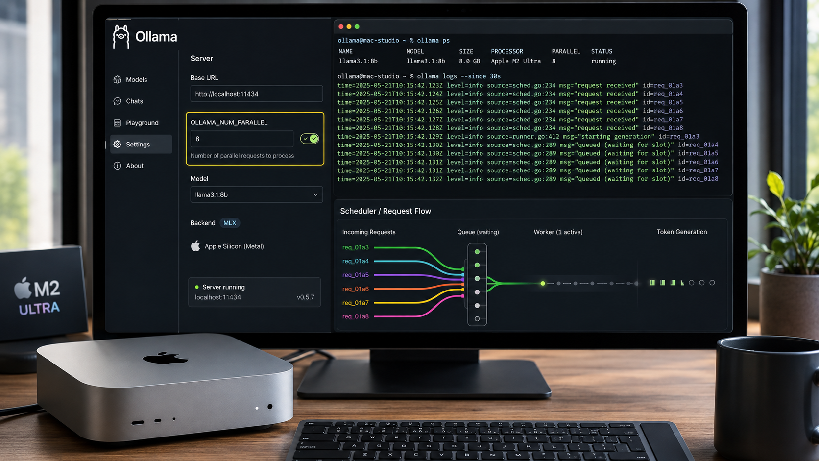Click the Server running status card
Viewport: 819px width, 461px height.
[255, 292]
